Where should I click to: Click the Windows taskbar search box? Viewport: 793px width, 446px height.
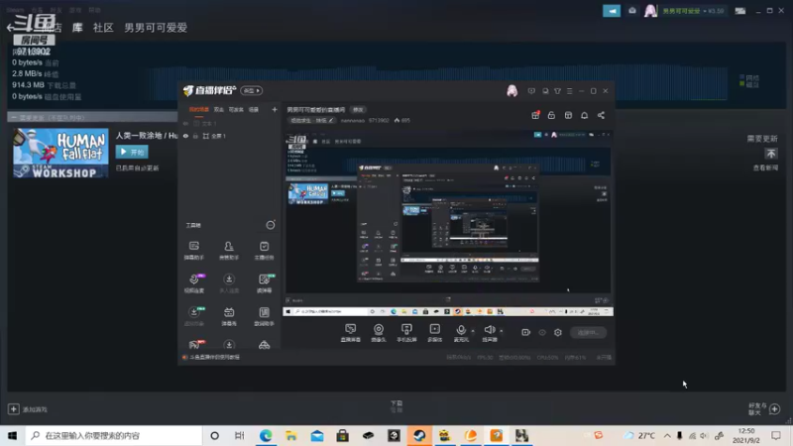coord(114,435)
